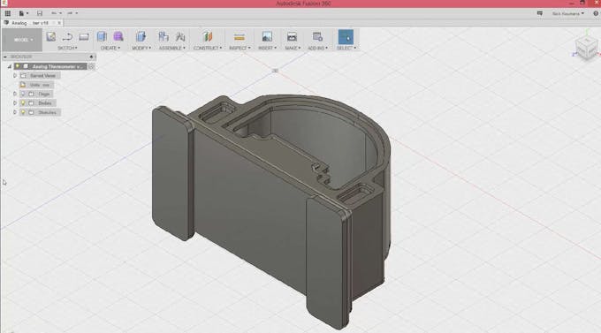Viewport: 601px width, 333px height.
Task: Click the Create Sketch icon
Action: tap(51, 37)
